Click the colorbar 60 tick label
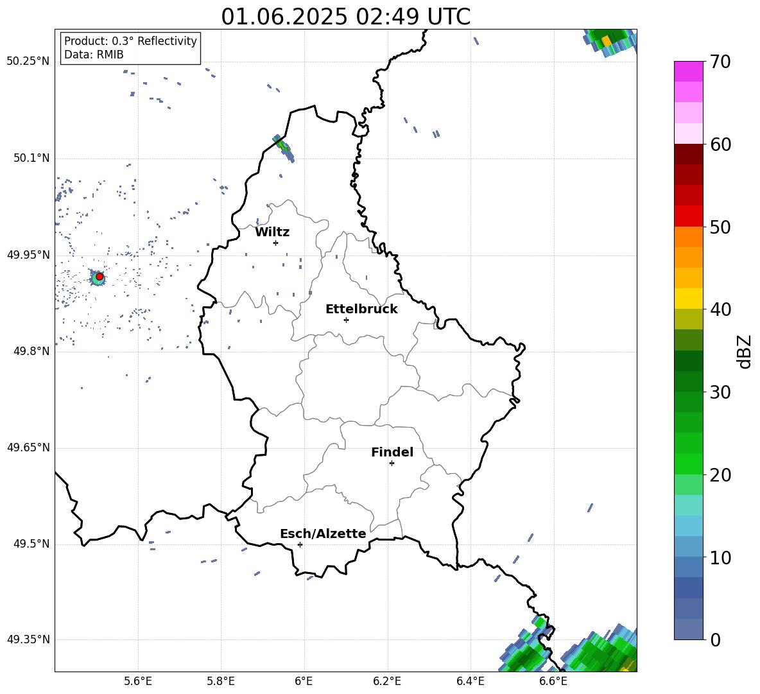Viewport: 760px width, 694px height. pyautogui.click(x=720, y=144)
